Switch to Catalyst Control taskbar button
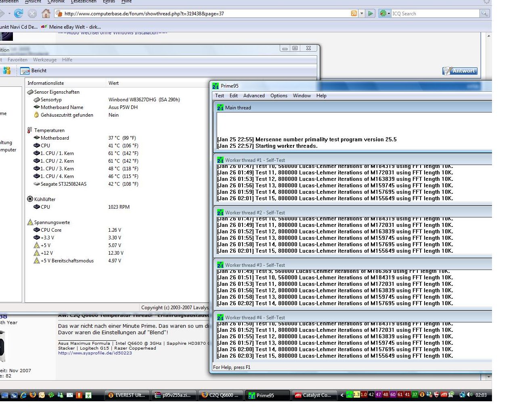This screenshot has width=515, height=417. (x=315, y=395)
